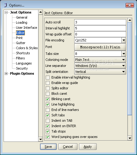
Task: Click the editor panel scrollbar thumb
Action: point(130,69)
